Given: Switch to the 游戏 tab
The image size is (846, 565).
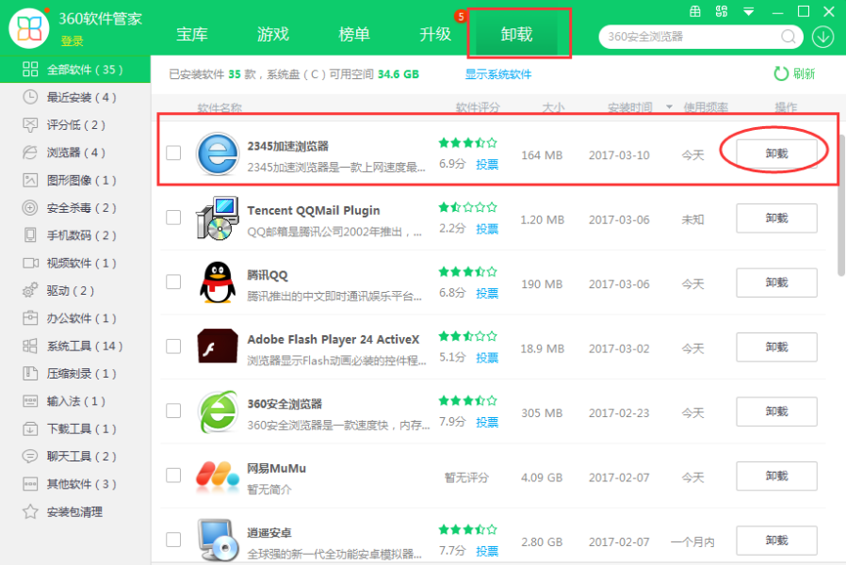Looking at the screenshot, I should [273, 35].
